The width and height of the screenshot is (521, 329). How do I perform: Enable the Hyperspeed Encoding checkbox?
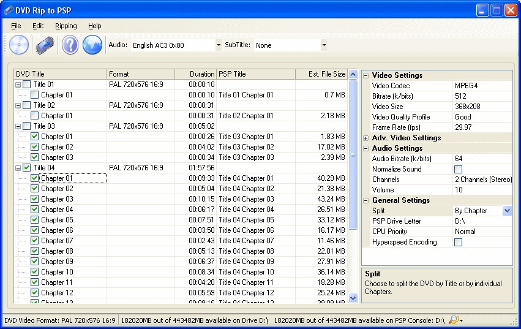point(458,242)
